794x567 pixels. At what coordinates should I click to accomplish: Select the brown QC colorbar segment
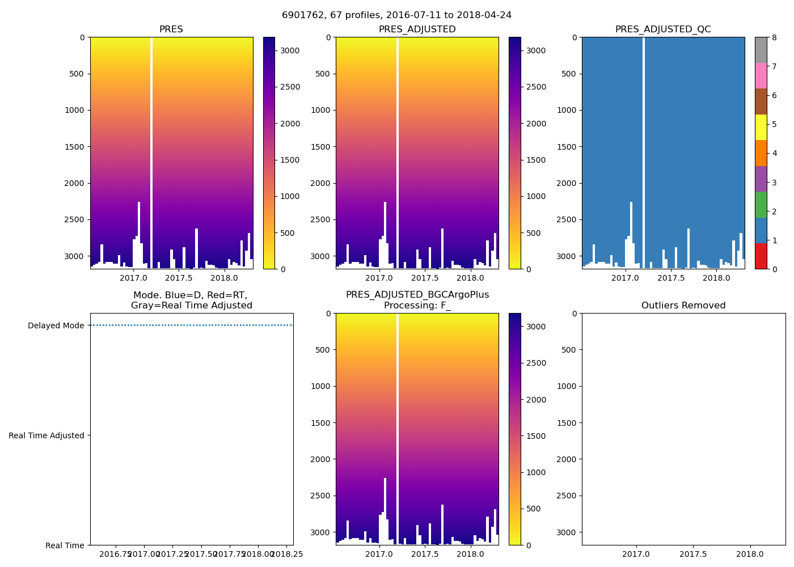click(761, 101)
